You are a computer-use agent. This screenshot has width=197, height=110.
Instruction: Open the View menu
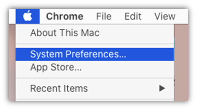click(x=165, y=16)
